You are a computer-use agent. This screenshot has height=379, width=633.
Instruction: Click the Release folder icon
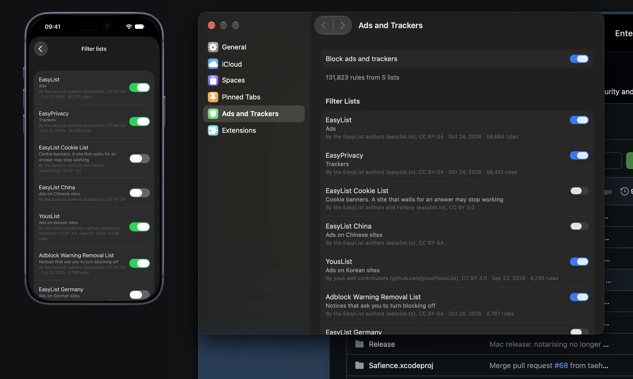pyautogui.click(x=359, y=344)
